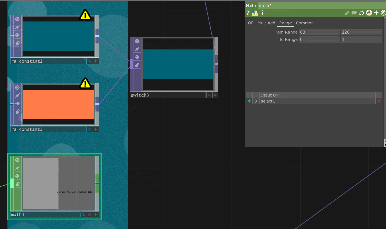Click the From Range parameter label
The image size is (386, 229).
point(285,32)
